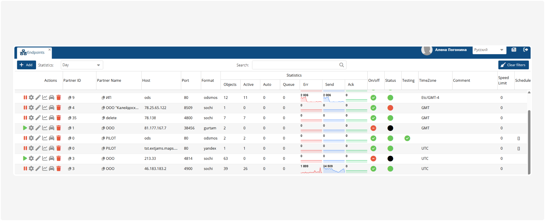Screen dimensions: 545x221
Task: Click the user avatar
Action: tap(427, 50)
